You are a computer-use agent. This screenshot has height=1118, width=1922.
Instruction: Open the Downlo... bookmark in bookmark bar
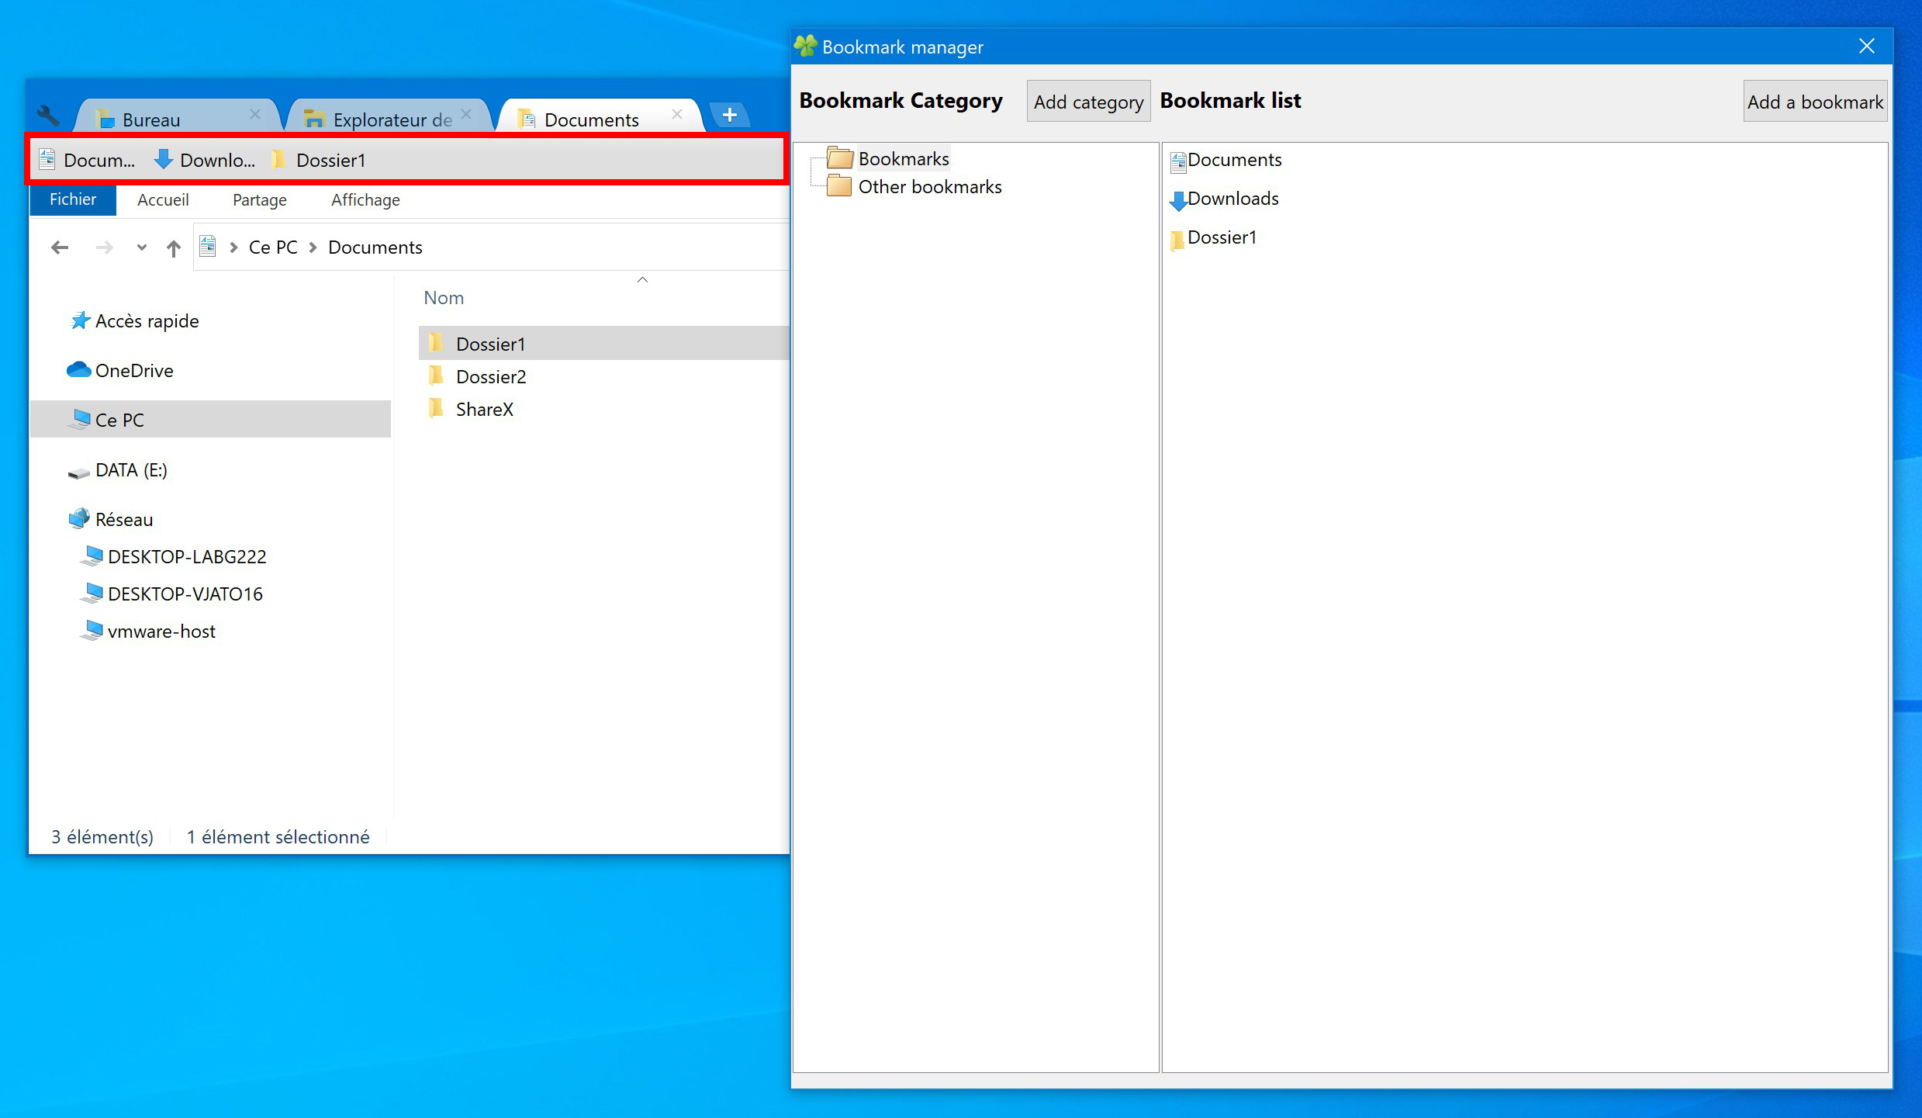(204, 160)
